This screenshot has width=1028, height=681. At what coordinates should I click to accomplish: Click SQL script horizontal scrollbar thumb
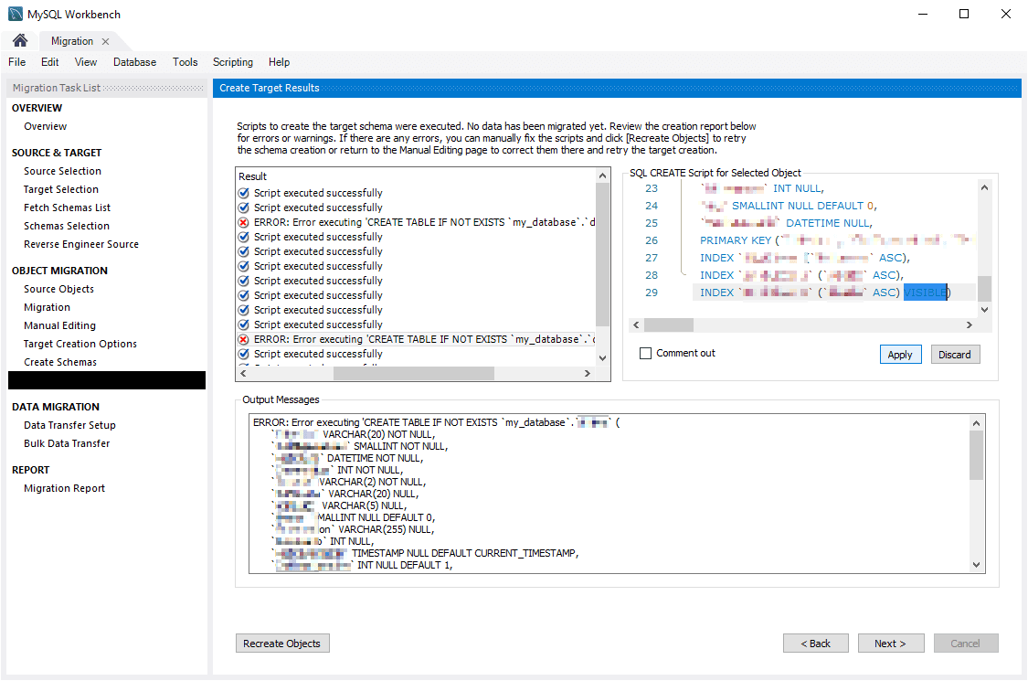click(669, 325)
